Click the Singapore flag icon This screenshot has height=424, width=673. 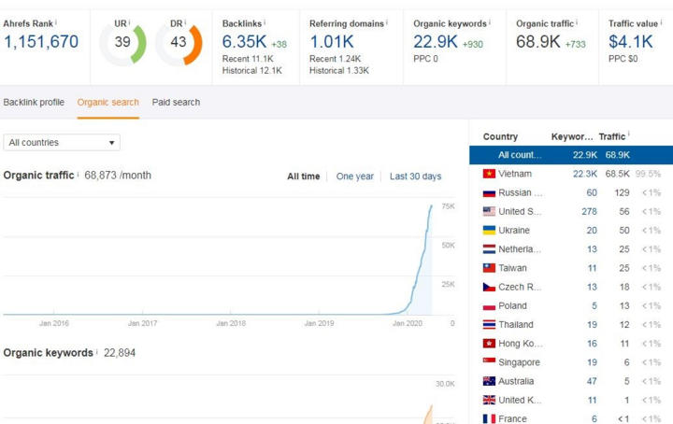[489, 361]
